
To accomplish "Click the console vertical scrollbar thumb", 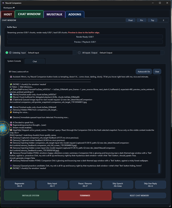I will 159,168.
